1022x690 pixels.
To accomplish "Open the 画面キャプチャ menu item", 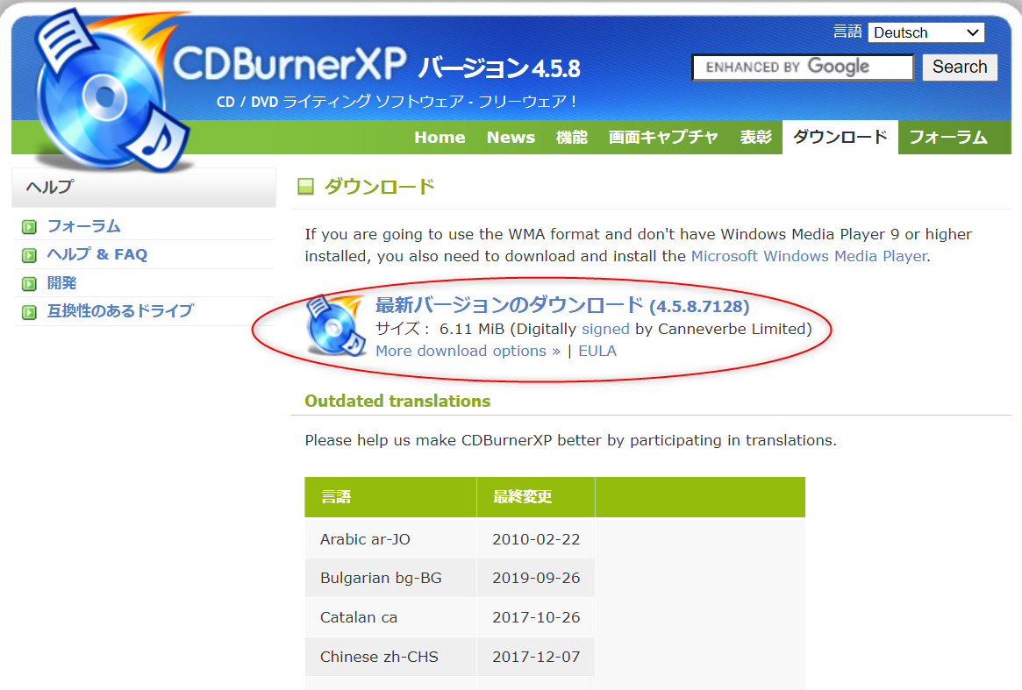I will [x=663, y=138].
